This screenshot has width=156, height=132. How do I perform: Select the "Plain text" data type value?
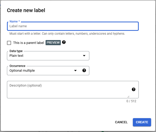(16, 56)
